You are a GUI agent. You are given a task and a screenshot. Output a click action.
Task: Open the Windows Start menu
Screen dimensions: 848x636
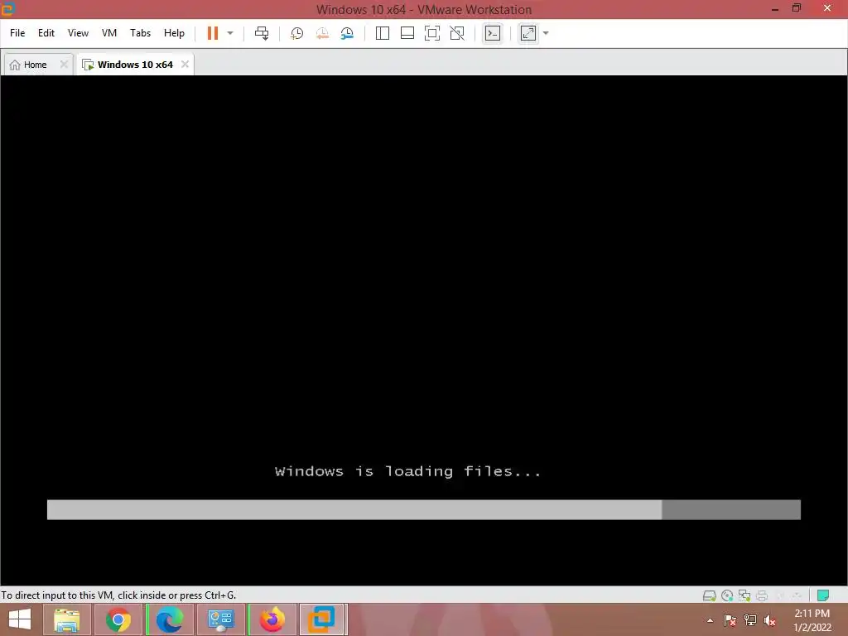[20, 619]
